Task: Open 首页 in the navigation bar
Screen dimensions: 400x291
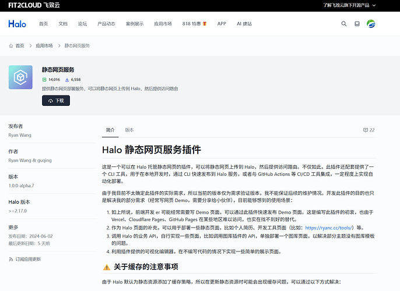Action: pyautogui.click(x=43, y=24)
